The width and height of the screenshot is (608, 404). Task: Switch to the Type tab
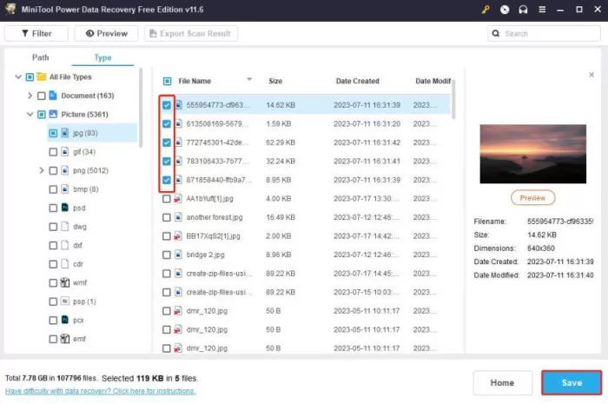coord(102,57)
